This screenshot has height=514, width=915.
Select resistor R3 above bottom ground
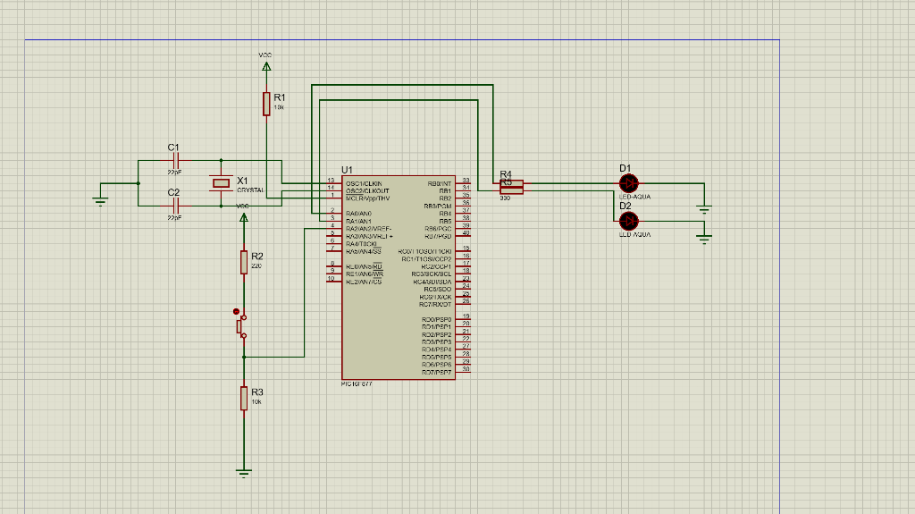244,398
